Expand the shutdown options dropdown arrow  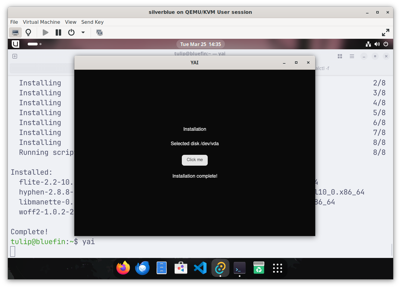[83, 32]
